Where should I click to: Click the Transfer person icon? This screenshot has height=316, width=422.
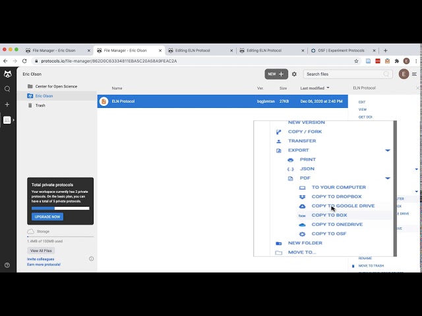(x=278, y=141)
